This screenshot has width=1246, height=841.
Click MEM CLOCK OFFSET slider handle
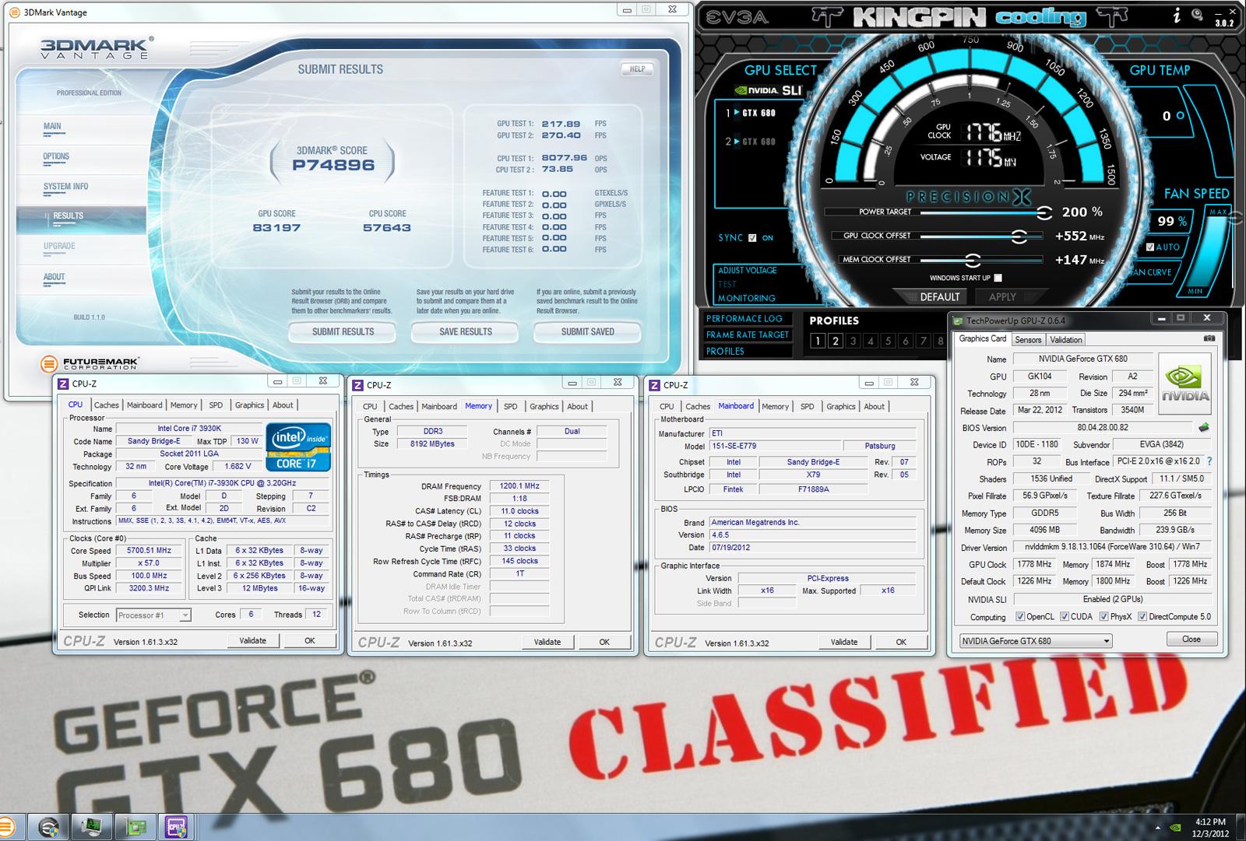tap(973, 260)
